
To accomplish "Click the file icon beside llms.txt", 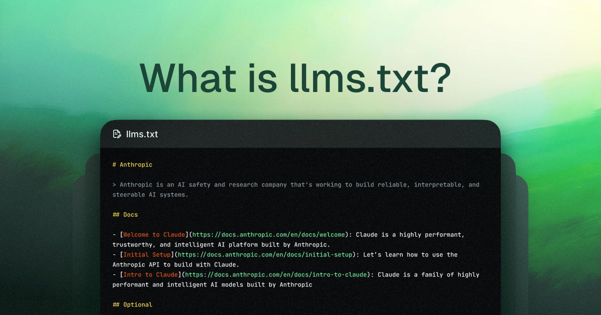I will pos(117,134).
